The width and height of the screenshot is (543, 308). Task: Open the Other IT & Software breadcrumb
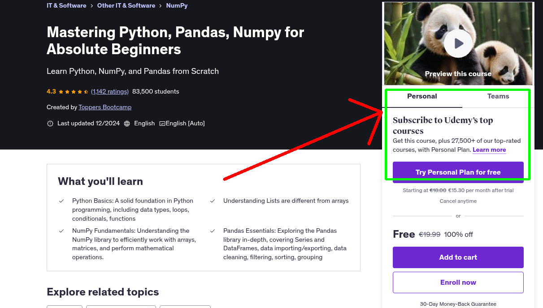pos(126,5)
